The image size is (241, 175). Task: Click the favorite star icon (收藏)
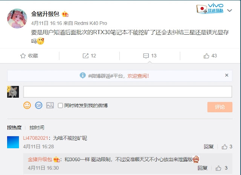click(x=23, y=56)
